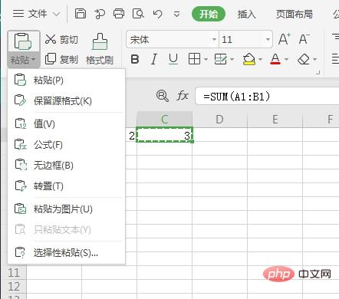Collapse the 粘贴 dropdown arrow button

[24, 60]
